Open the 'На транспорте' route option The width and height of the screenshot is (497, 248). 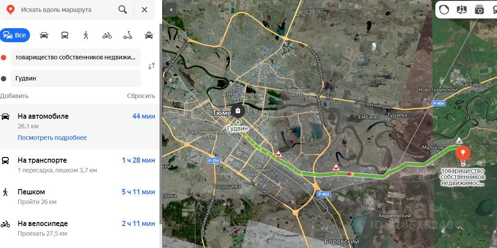[x=79, y=165]
